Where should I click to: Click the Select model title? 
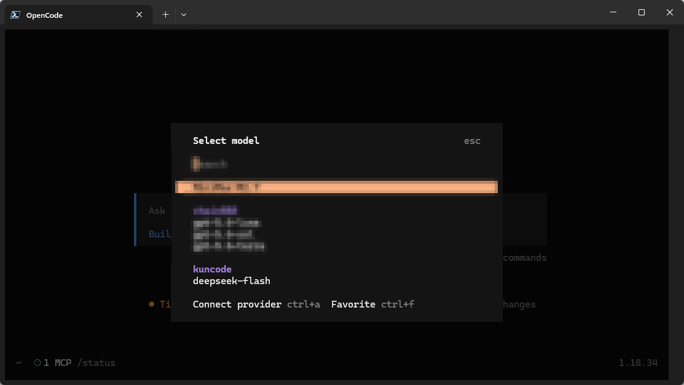pyautogui.click(x=226, y=141)
